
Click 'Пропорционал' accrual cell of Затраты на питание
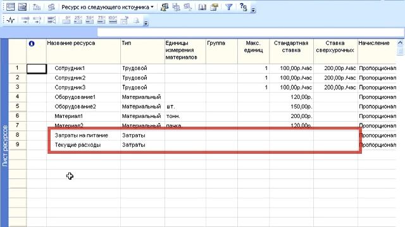tap(377, 136)
